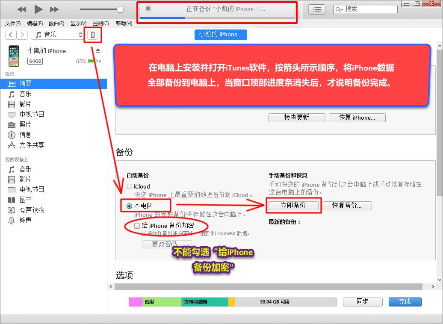Choose iCloud as automatic backup

(129, 186)
